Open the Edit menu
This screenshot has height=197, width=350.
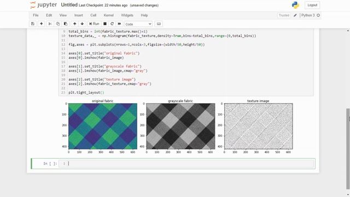[x=49, y=15]
